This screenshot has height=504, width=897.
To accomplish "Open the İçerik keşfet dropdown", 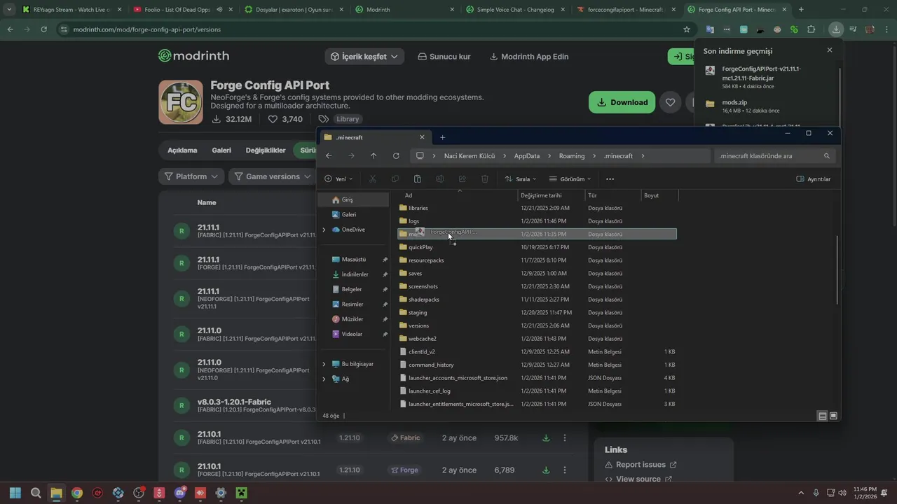I will [364, 57].
